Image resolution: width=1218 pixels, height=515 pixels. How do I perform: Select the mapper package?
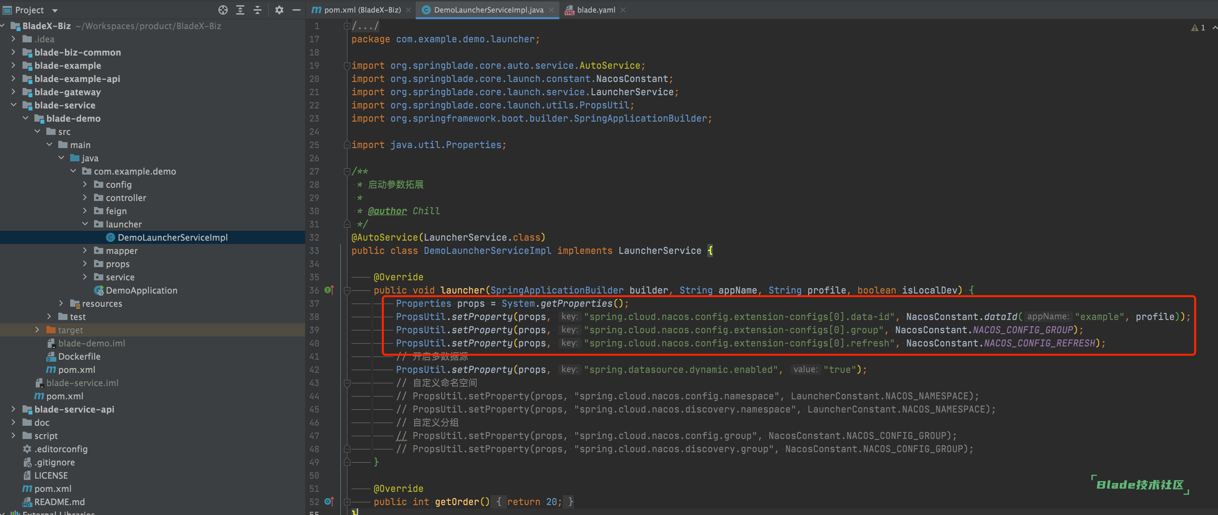coord(121,251)
